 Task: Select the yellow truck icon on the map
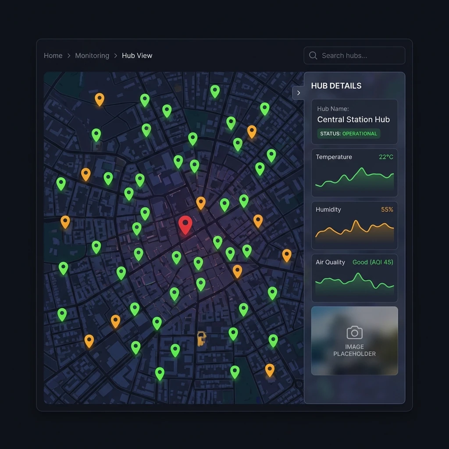coord(201,339)
